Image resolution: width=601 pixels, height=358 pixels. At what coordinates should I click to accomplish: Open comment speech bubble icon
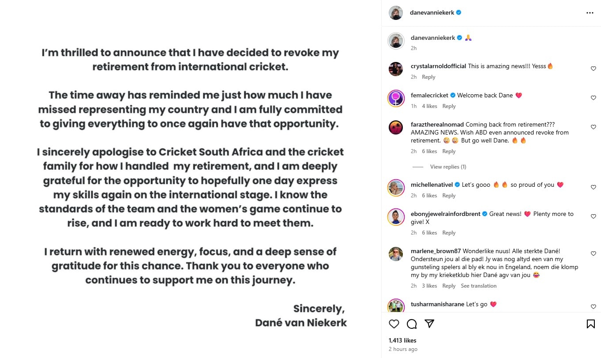[412, 324]
